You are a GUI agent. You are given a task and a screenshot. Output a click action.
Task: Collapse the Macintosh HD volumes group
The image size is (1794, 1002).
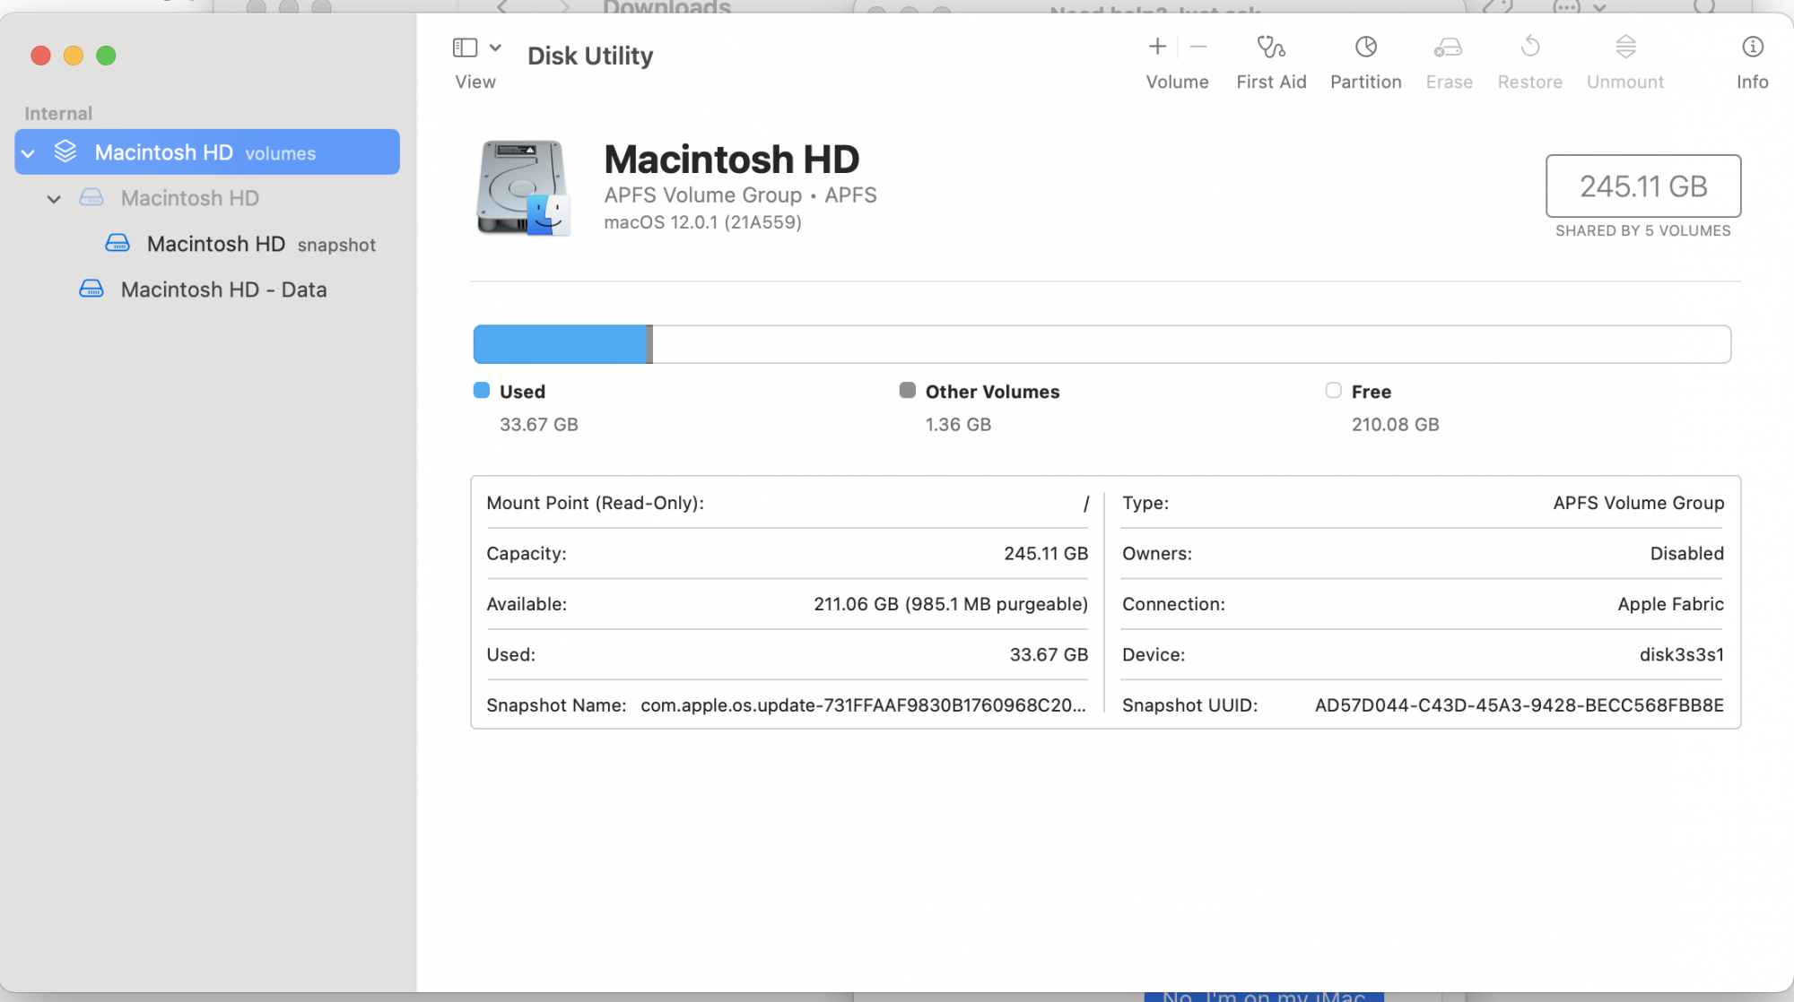coord(29,153)
